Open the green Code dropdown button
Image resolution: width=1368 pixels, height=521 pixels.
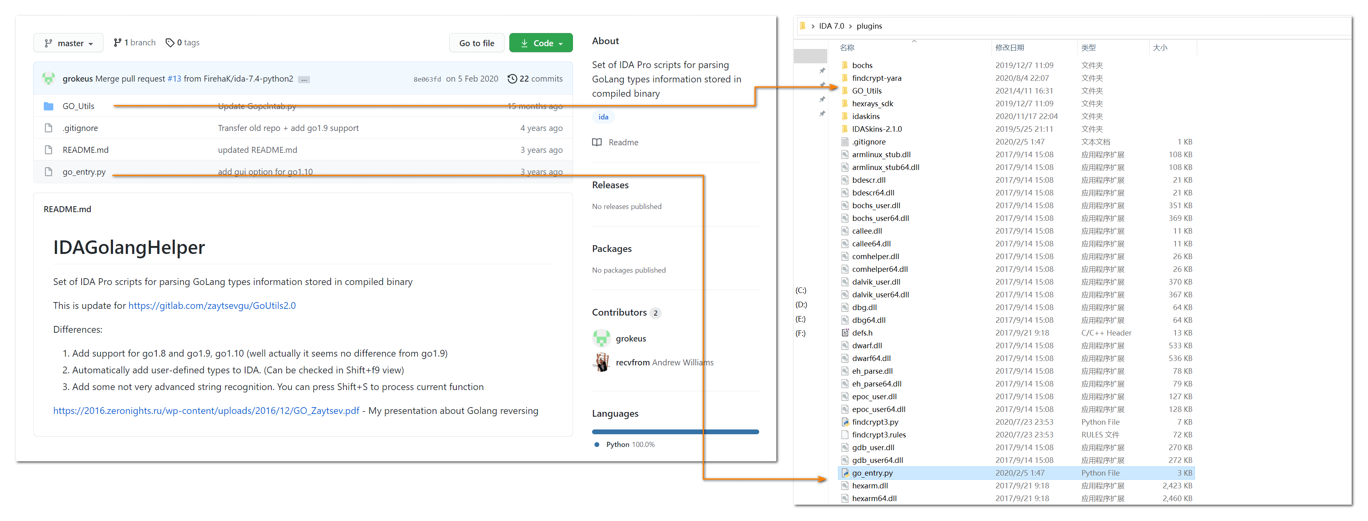[x=541, y=43]
